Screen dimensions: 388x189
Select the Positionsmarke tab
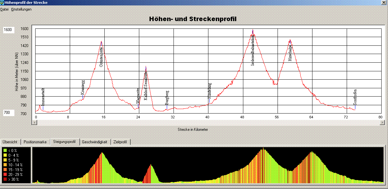pos(36,142)
